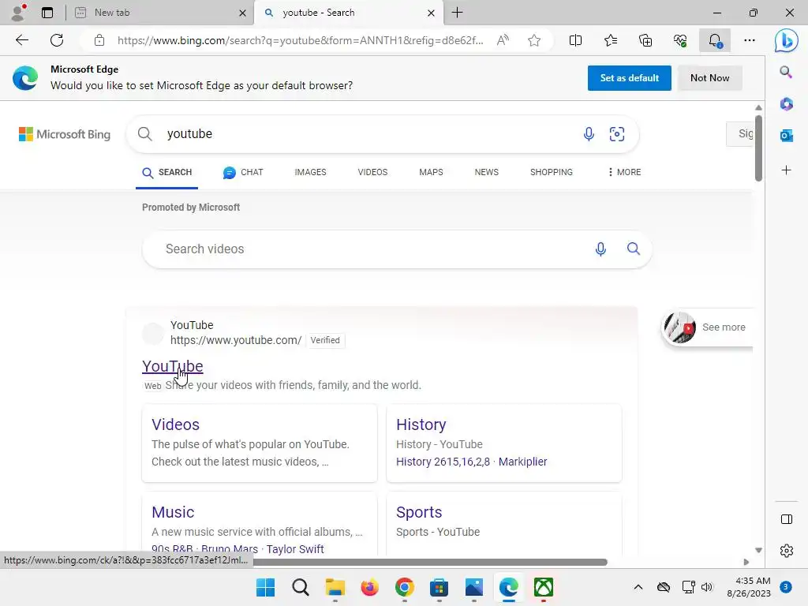Open the CHAT search tab
The height and width of the screenshot is (606, 808).
243,172
